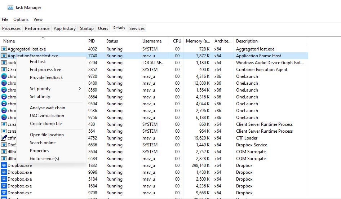This screenshot has height=199, width=341.
Task: Click Create dump file option
Action: coord(46,124)
